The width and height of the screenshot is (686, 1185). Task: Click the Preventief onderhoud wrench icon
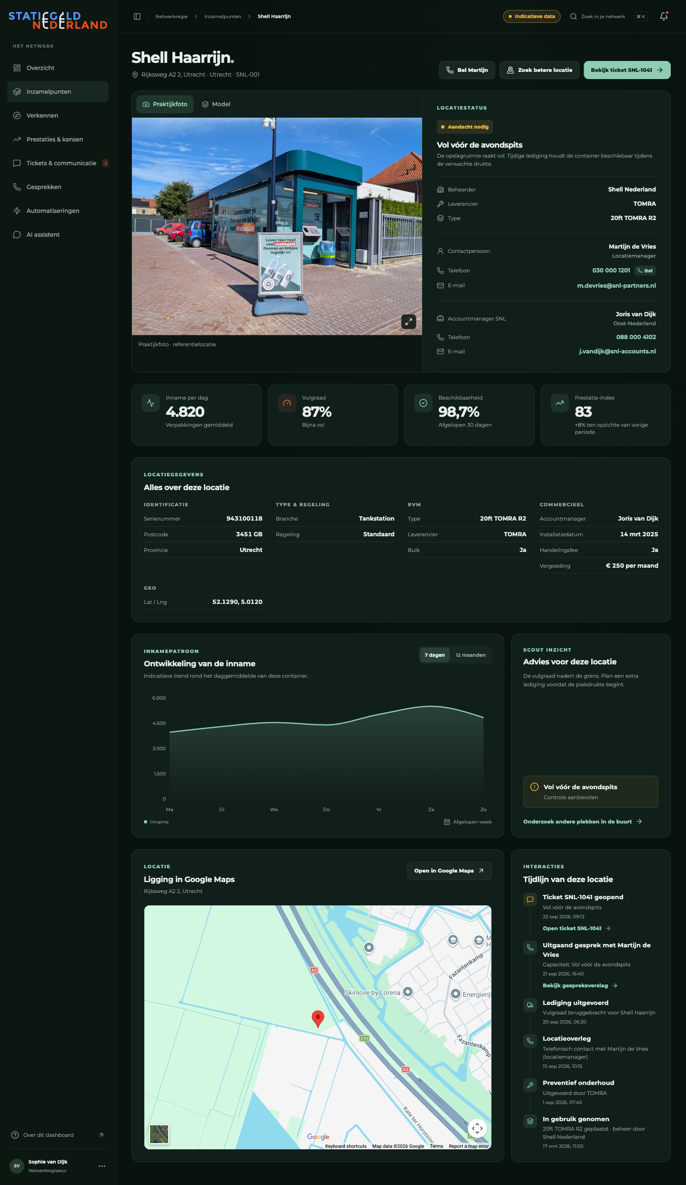(x=530, y=1085)
